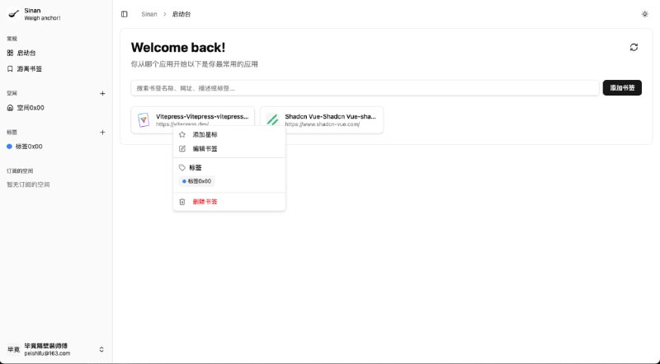Open the Shadcn Vue bookmark card
660x364 pixels.
[x=322, y=120]
